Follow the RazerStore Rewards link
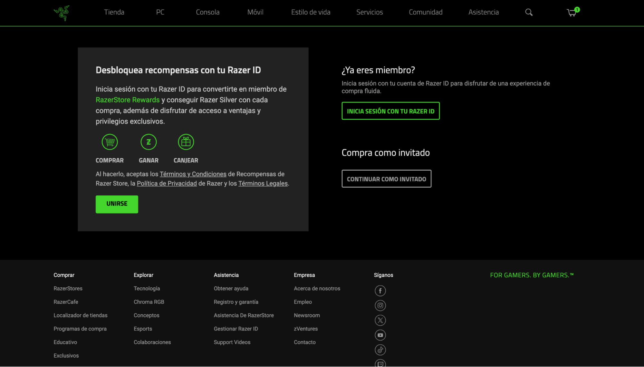 click(128, 100)
